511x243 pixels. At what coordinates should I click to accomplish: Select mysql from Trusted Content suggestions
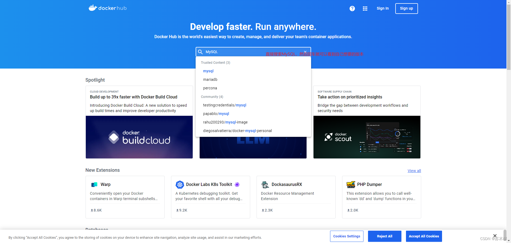[208, 71]
